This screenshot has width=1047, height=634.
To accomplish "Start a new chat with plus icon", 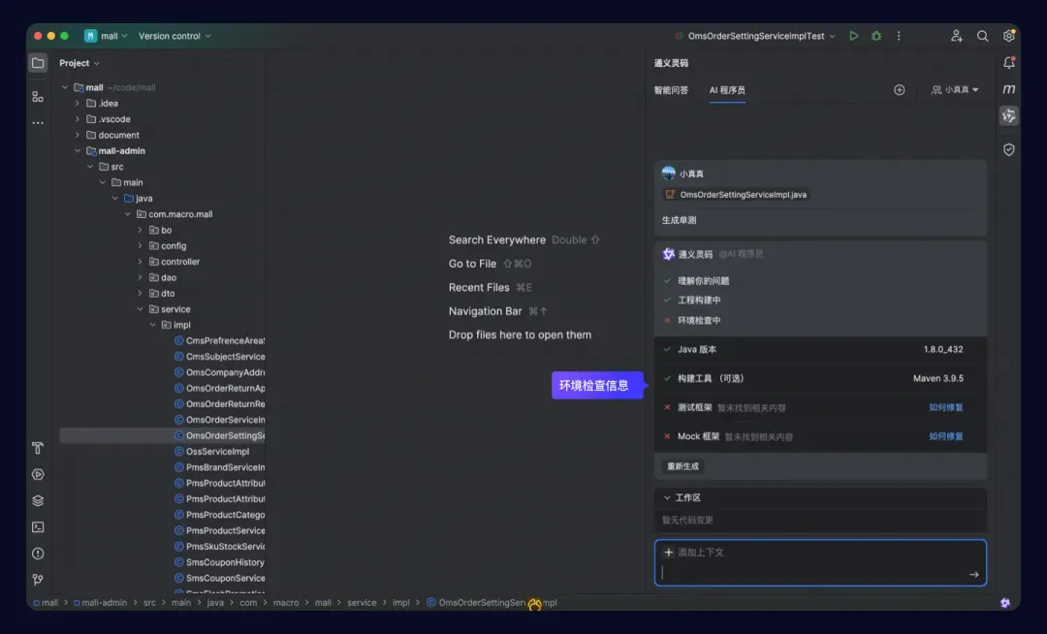I will point(900,90).
